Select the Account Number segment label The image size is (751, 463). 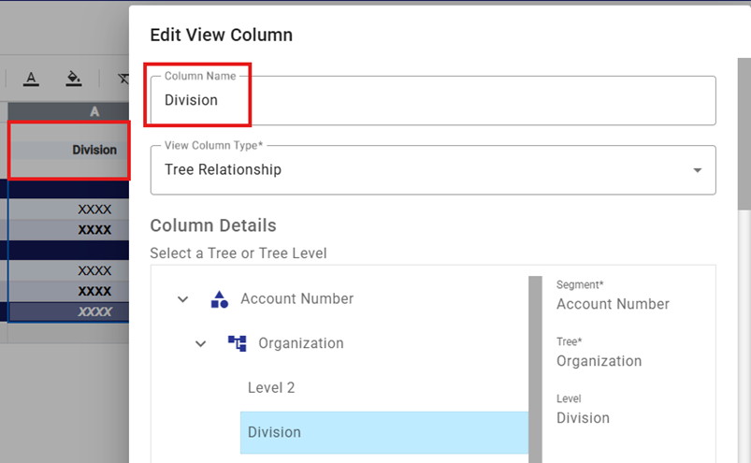click(297, 298)
